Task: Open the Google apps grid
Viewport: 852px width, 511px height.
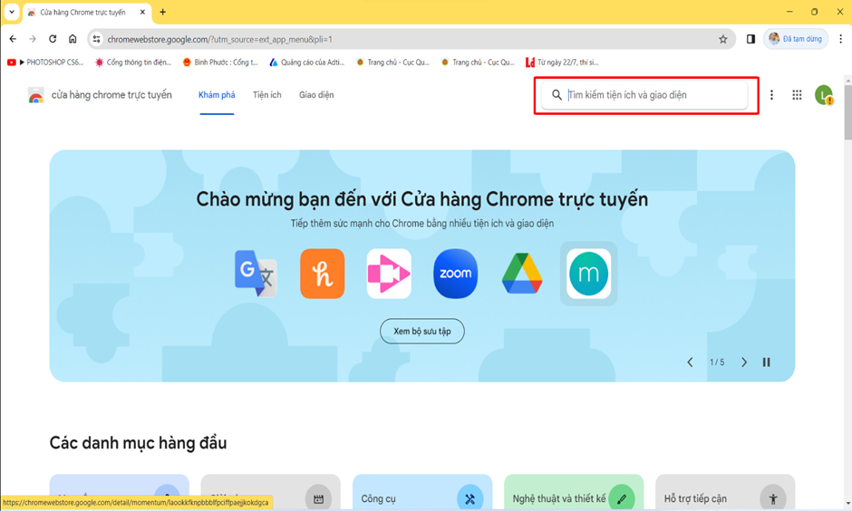Action: pos(797,95)
